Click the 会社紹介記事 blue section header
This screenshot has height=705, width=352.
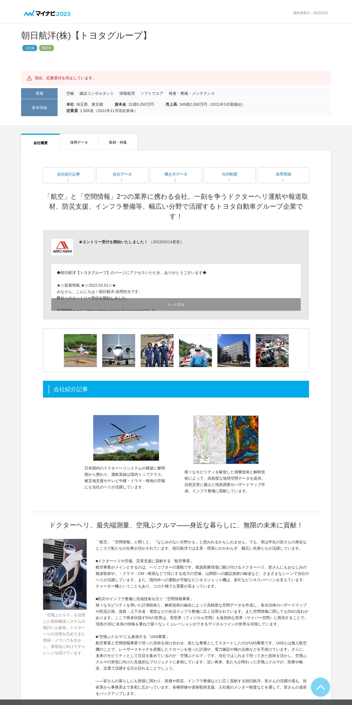click(x=176, y=389)
